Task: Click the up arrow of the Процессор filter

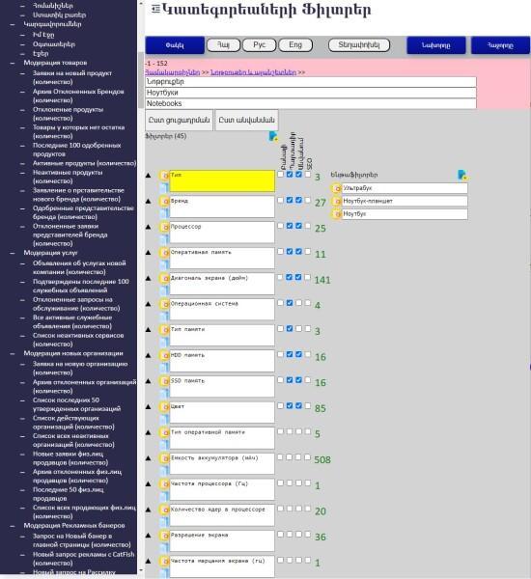Action: coord(148,227)
